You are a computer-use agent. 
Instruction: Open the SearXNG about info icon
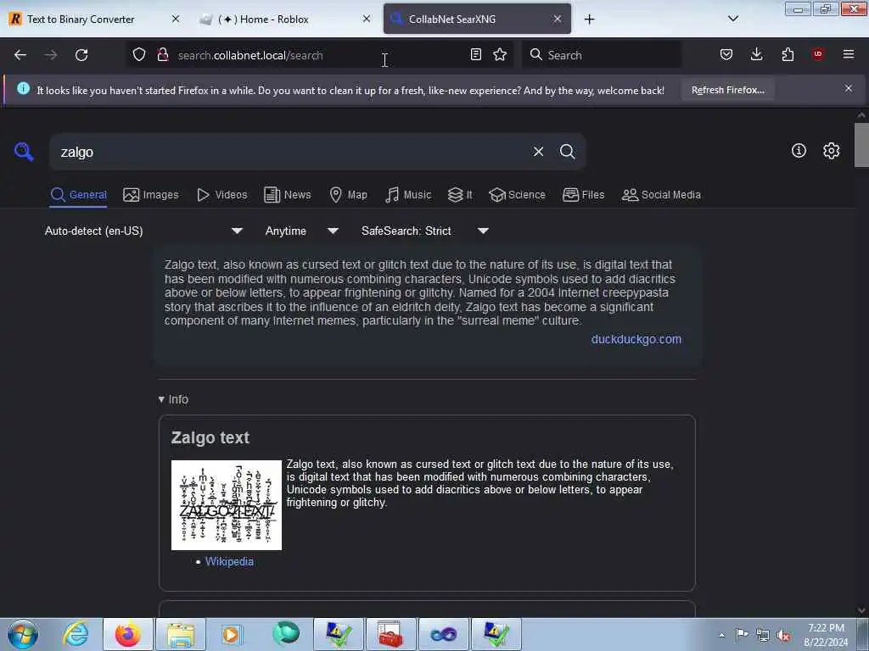pos(799,151)
